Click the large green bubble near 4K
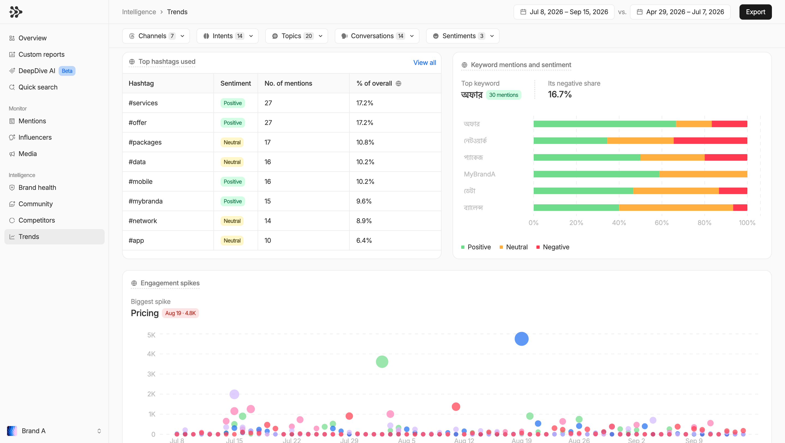 (382, 362)
